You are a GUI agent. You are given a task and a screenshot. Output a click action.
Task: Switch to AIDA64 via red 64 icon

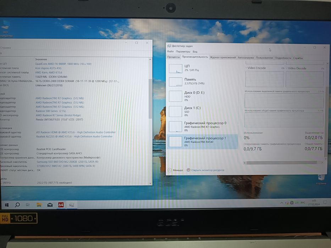(x=61, y=205)
